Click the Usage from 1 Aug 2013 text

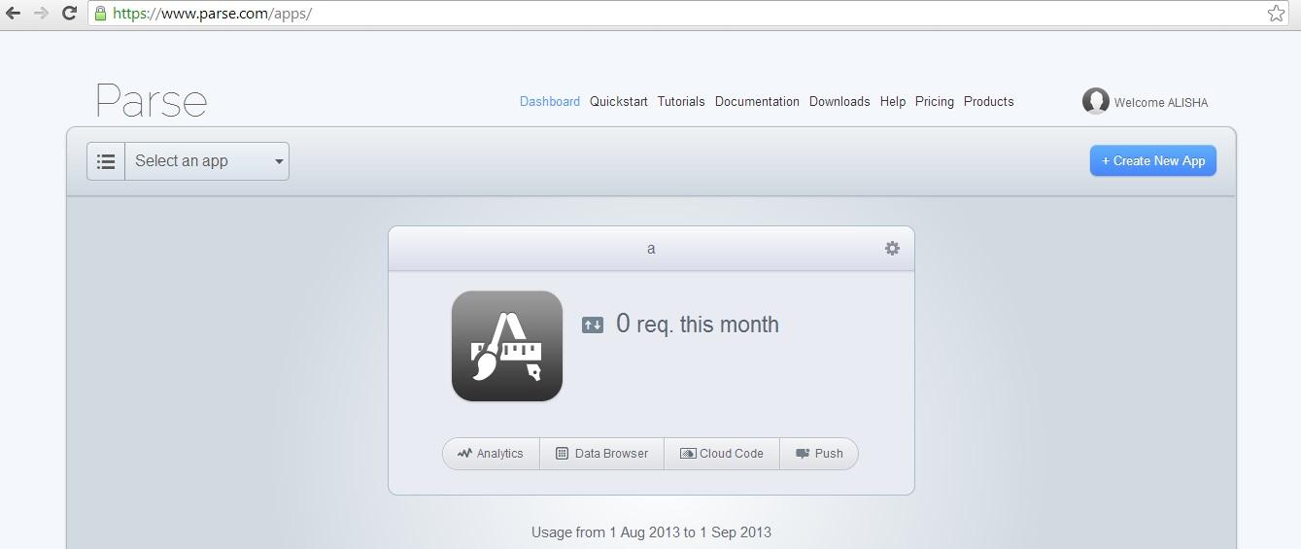click(x=651, y=532)
